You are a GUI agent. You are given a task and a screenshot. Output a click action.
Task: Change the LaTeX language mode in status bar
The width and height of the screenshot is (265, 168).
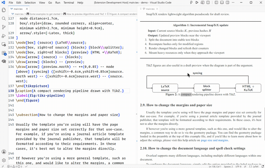coord(256,166)
